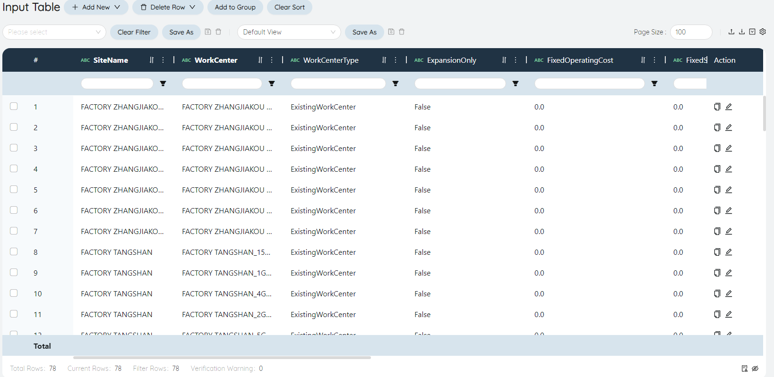Click the WorkCenterType filter funnel icon
This screenshot has height=377, width=774.
pyautogui.click(x=396, y=84)
